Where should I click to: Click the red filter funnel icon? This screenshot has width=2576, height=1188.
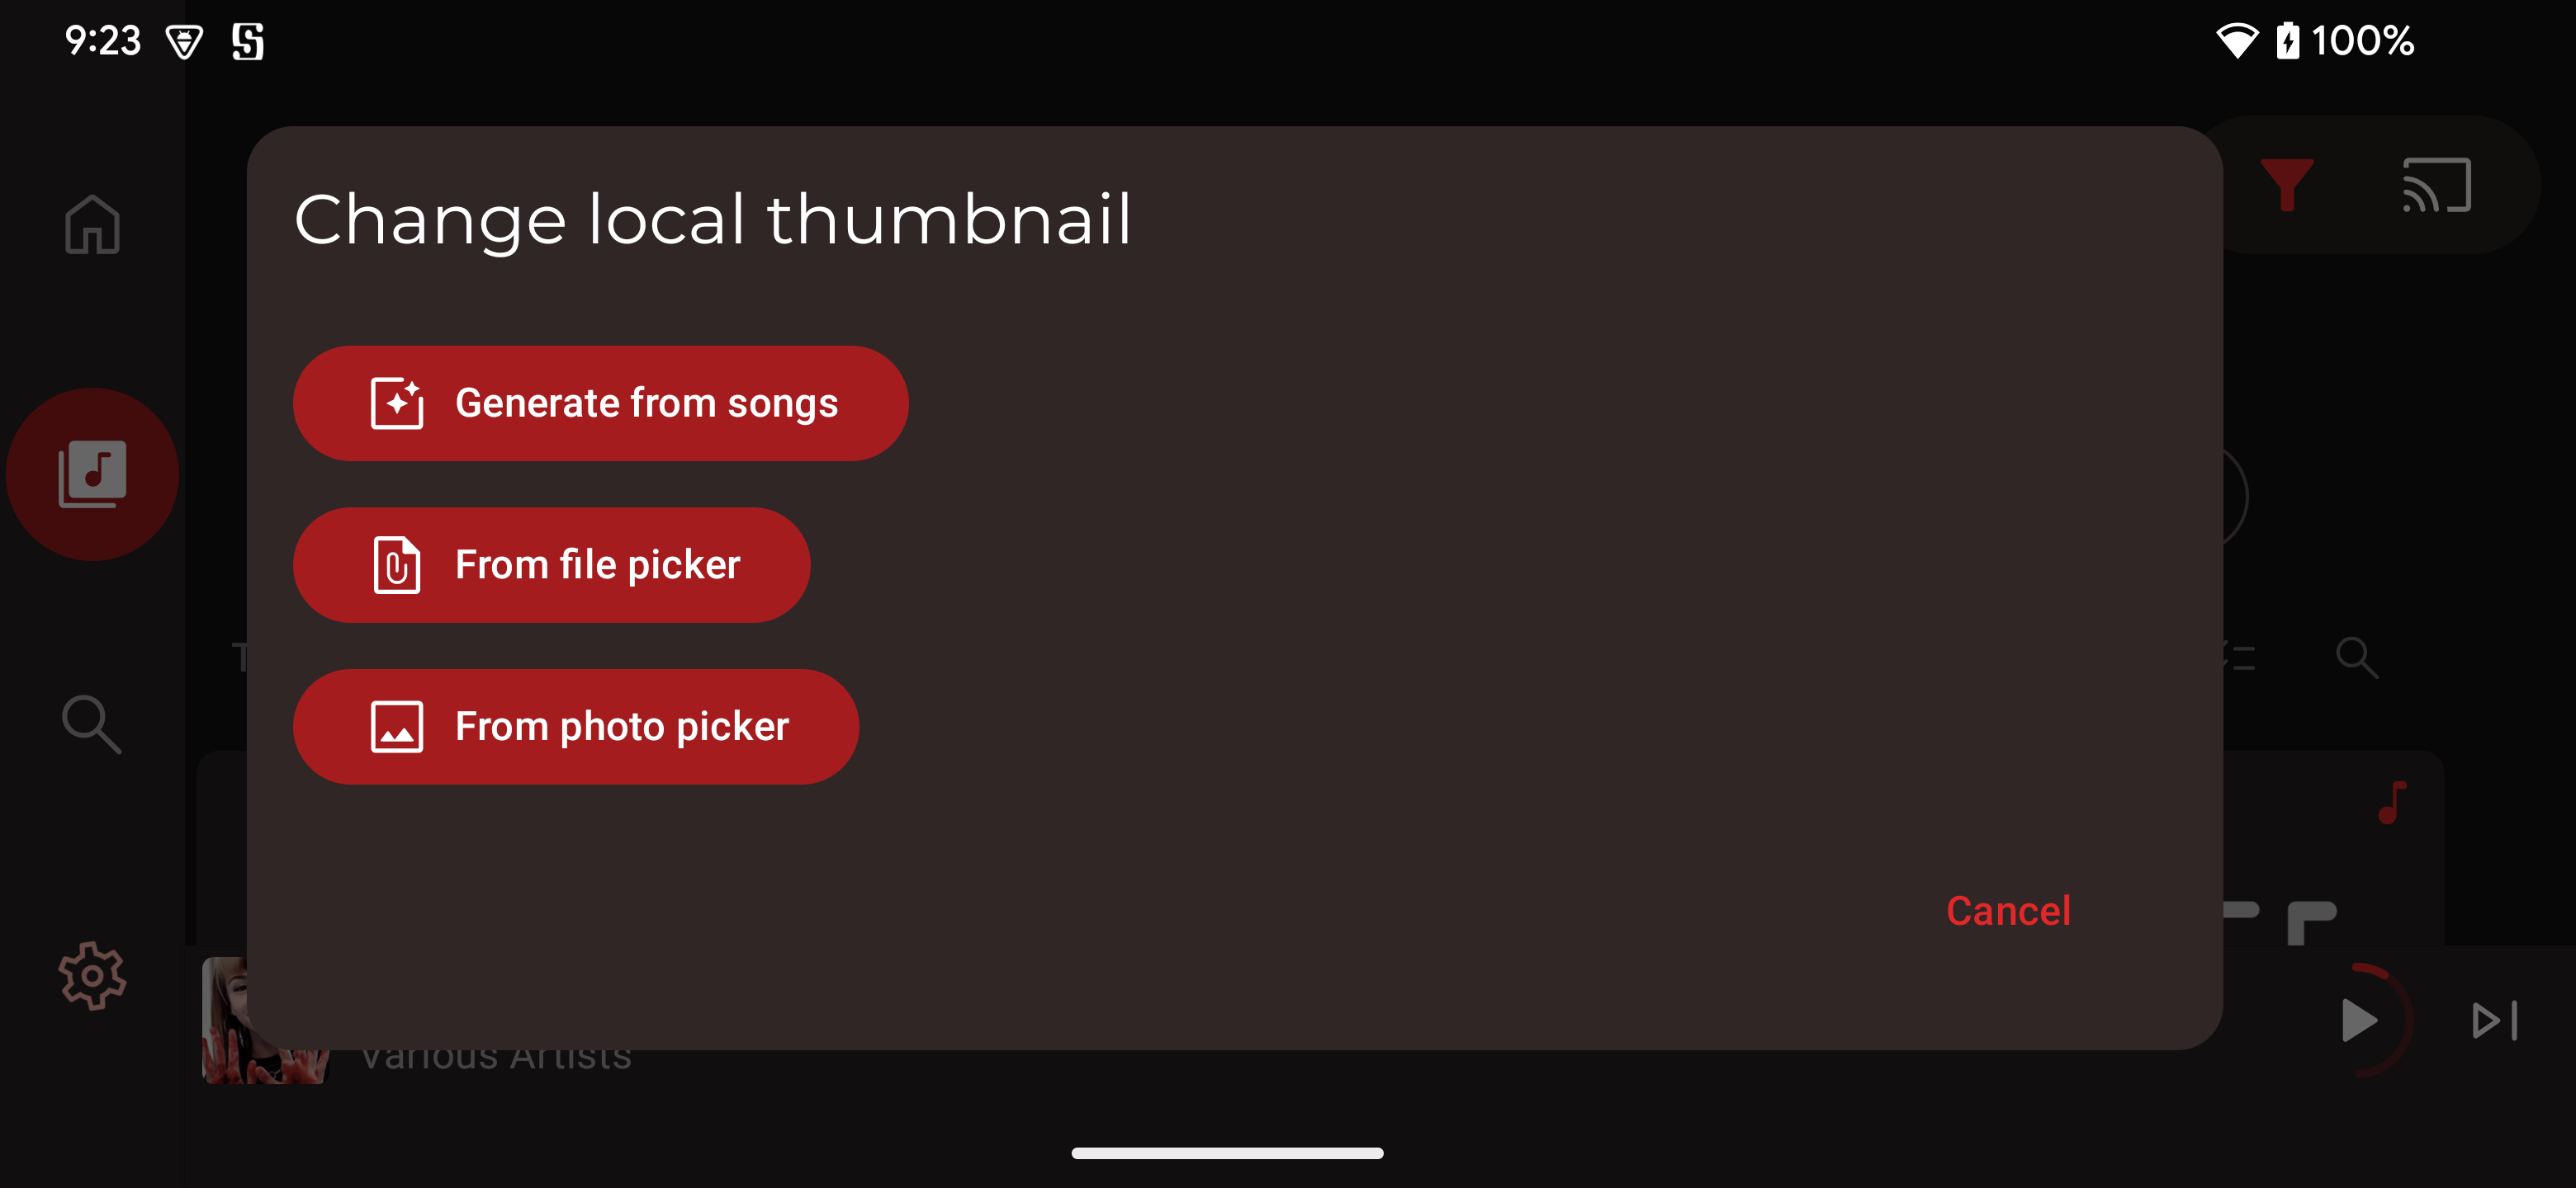click(x=2286, y=185)
